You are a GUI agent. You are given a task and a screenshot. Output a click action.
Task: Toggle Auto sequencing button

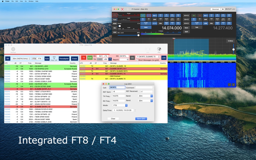coord(47,58)
